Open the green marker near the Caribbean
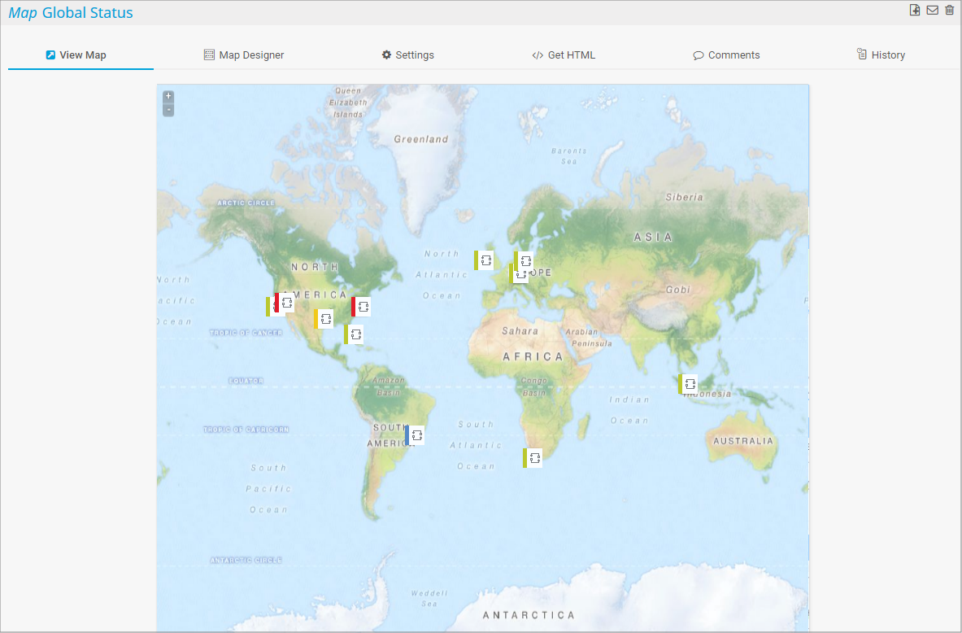This screenshot has width=962, height=633. point(355,334)
